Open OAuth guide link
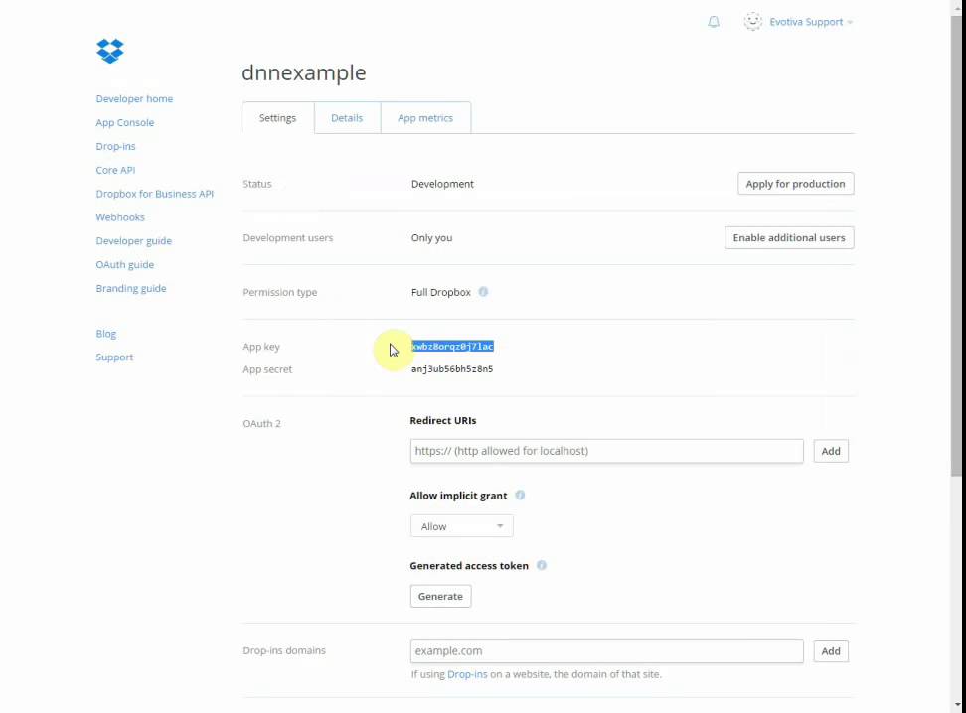The image size is (966, 713). (x=125, y=265)
